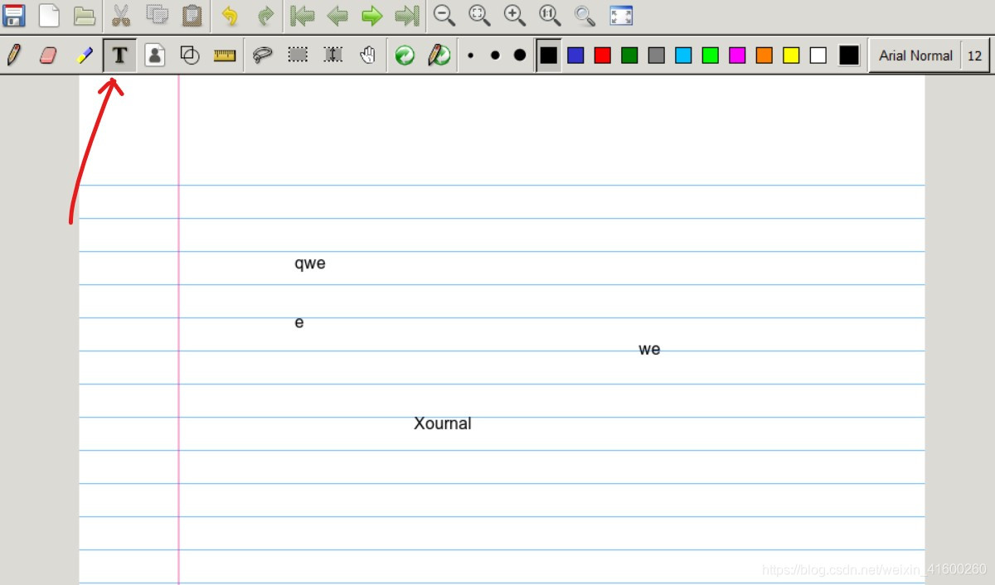
Task: Undo the last action
Action: click(x=228, y=15)
